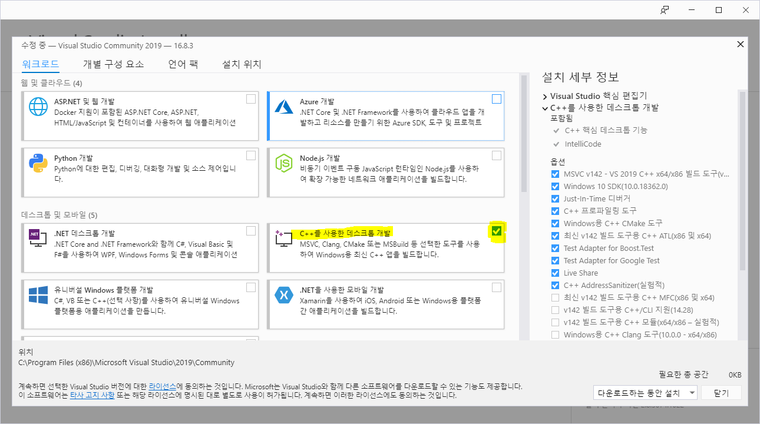Minimize the Visual Studio Installer window
Screen dimensions: 760x424
[692, 10]
